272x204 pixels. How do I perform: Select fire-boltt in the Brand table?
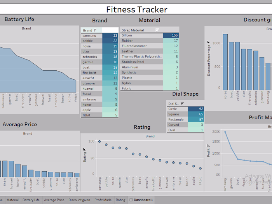[100, 73]
